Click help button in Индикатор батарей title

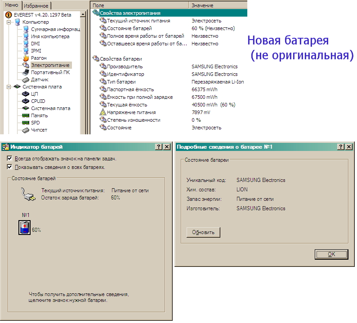[158, 147]
